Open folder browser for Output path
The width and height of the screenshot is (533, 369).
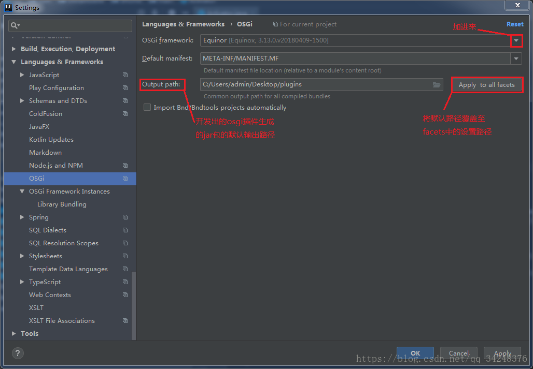pos(437,84)
